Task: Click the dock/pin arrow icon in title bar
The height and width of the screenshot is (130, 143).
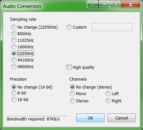Action: tap(104, 4)
